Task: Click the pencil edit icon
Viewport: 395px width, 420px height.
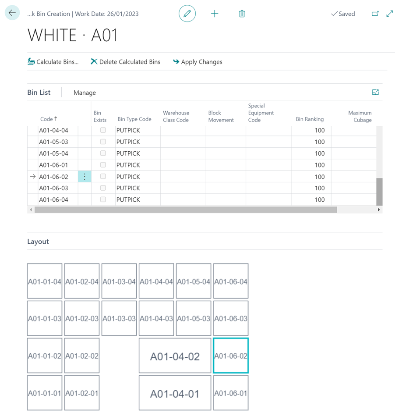Action: pyautogui.click(x=187, y=14)
